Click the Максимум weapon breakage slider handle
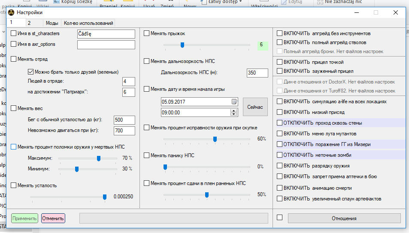Image resolution: width=409 pixels, height=233 pixels. point(99,158)
